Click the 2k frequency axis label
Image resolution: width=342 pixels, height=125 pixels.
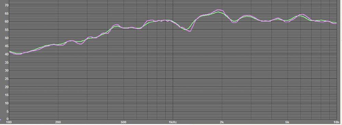[x=222, y=122]
